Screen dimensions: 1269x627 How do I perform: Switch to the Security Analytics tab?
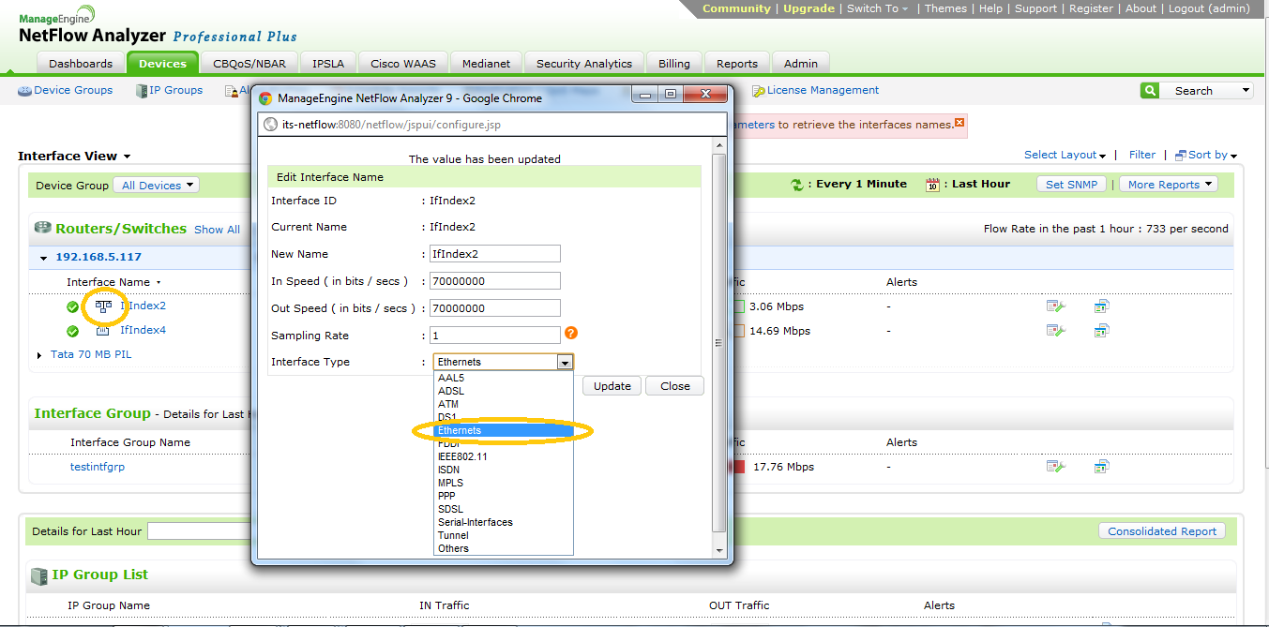584,64
